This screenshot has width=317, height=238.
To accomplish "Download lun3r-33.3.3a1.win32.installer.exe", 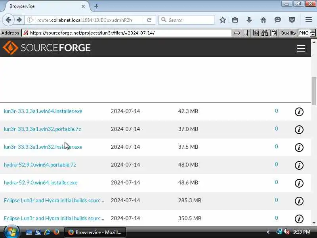I will point(43,147).
